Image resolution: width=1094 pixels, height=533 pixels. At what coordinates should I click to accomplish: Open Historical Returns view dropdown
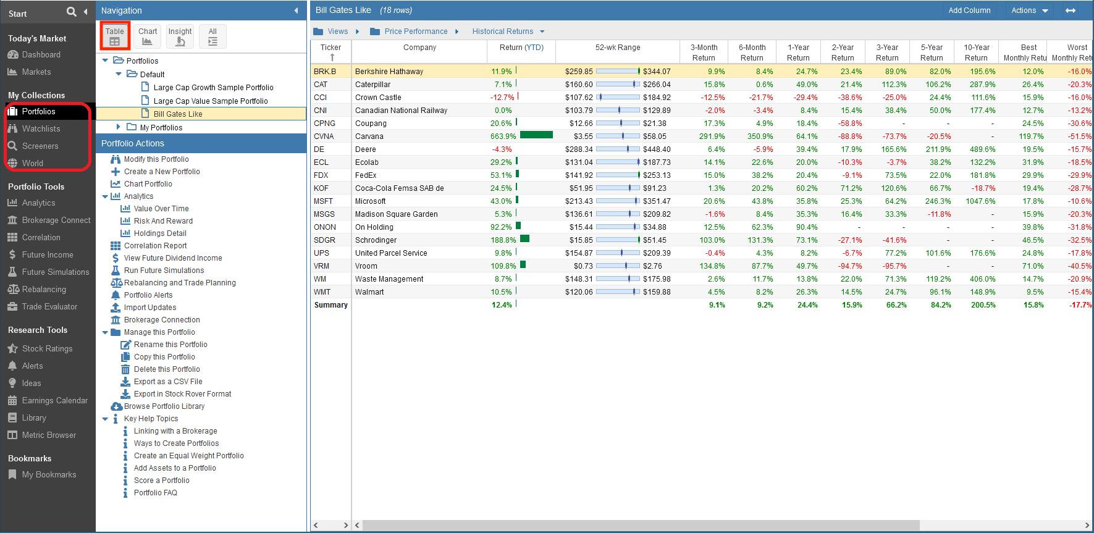(508, 31)
